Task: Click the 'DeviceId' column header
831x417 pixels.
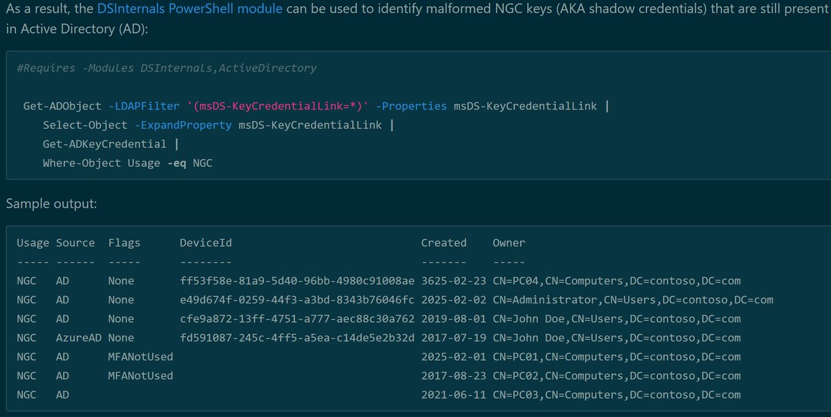Action: pyautogui.click(x=206, y=242)
